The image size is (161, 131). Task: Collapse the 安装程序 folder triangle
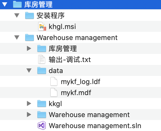pos(17,15)
